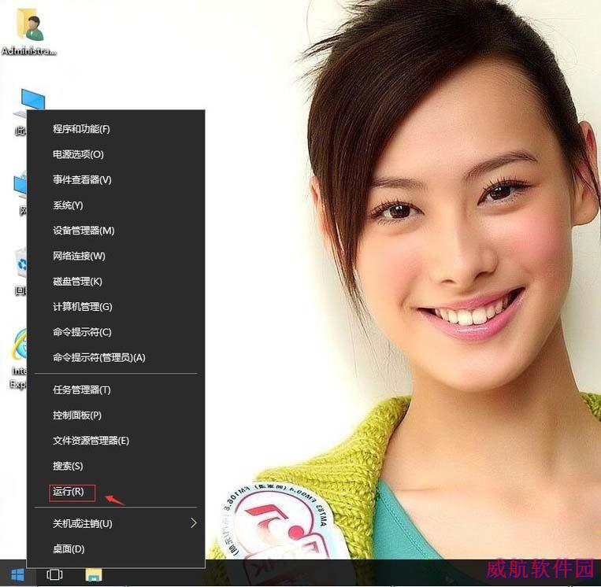Select the Recycle Bin desktop icon
The image size is (601, 587).
click(x=20, y=272)
